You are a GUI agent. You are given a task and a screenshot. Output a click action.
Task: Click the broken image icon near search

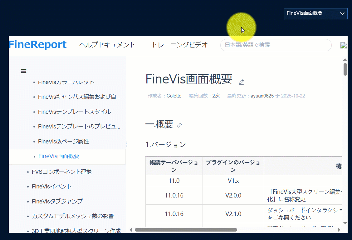click(x=344, y=45)
